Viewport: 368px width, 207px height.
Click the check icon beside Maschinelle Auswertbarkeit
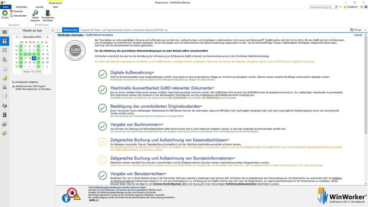click(x=102, y=90)
